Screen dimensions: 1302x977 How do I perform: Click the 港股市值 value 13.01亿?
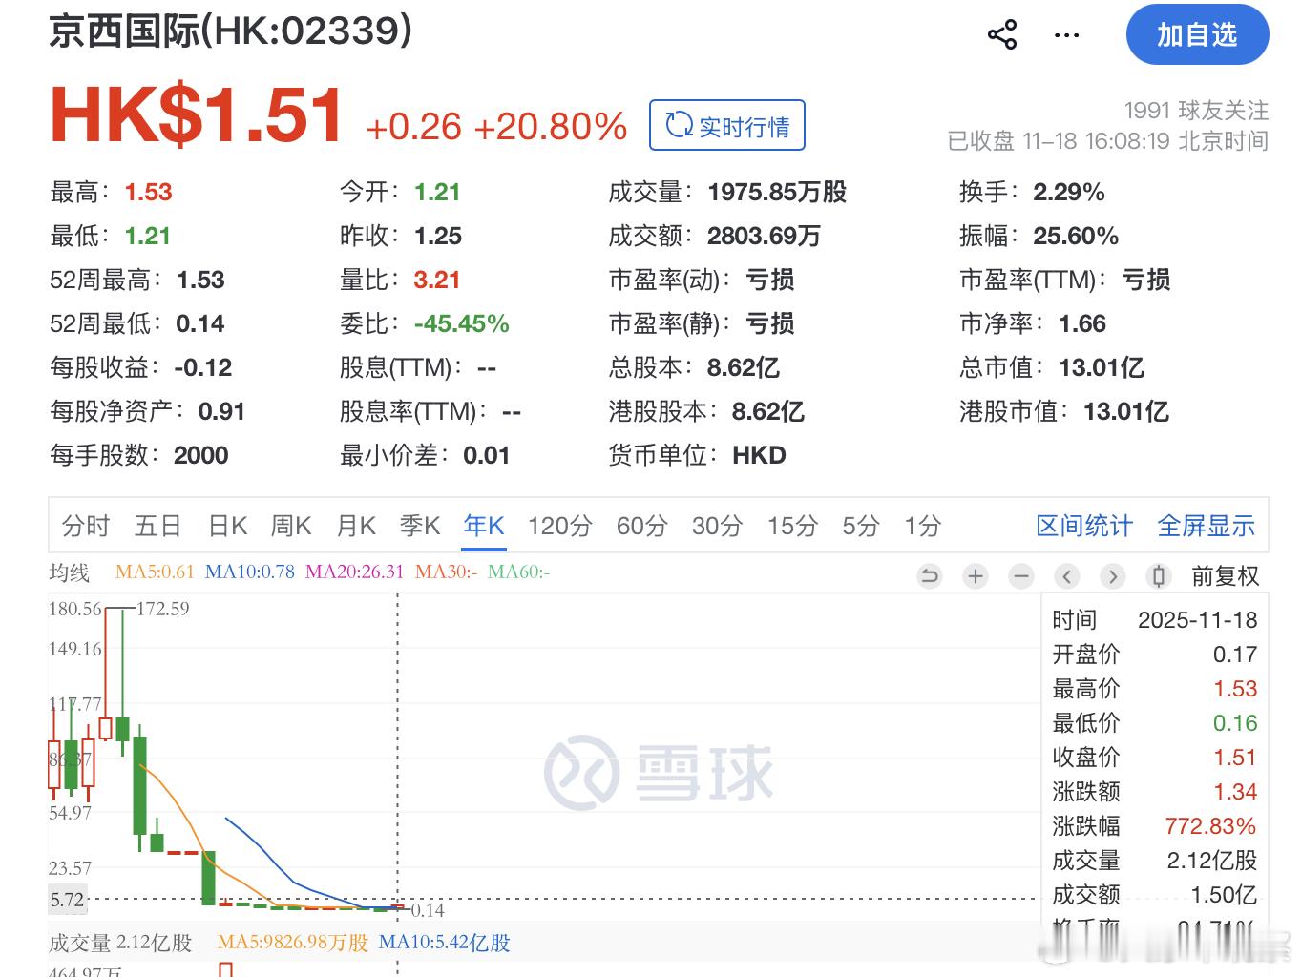click(x=1126, y=411)
